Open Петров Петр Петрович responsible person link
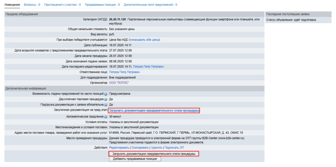336x167 pixels. (x=124, y=72)
